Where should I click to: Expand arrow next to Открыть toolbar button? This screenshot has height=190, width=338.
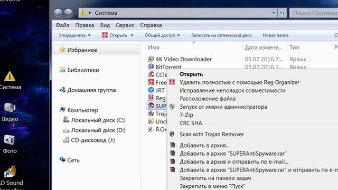(132, 35)
